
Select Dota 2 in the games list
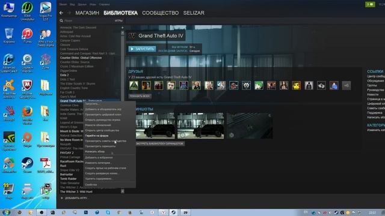(x=64, y=75)
